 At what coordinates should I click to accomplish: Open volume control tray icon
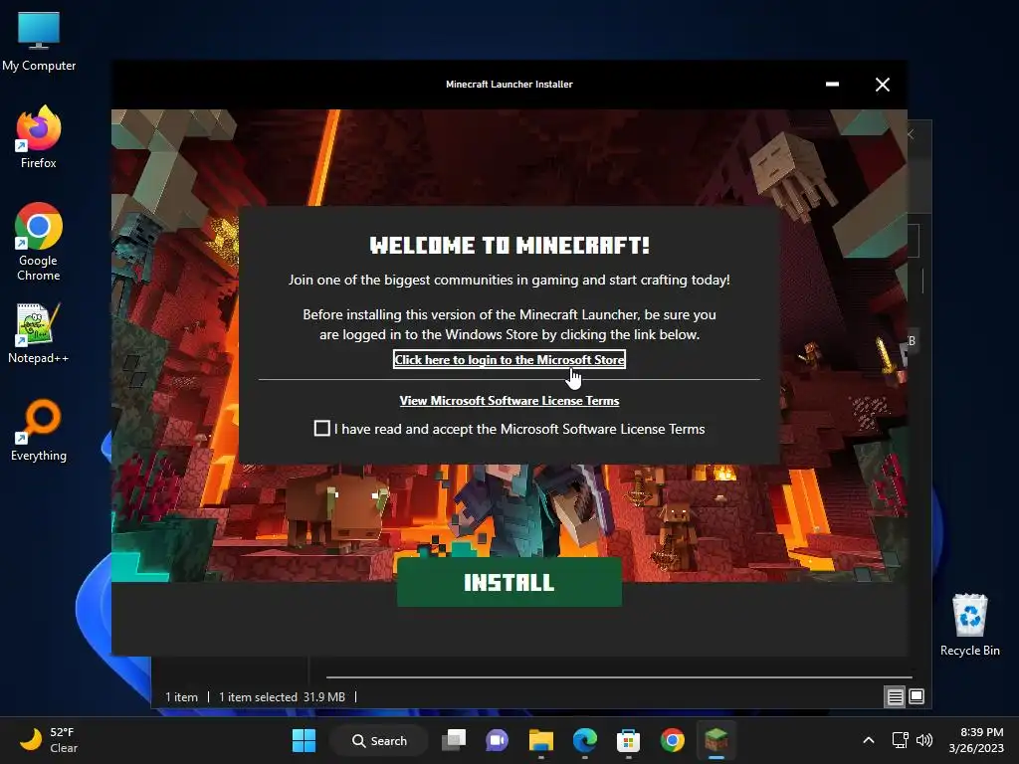click(924, 740)
